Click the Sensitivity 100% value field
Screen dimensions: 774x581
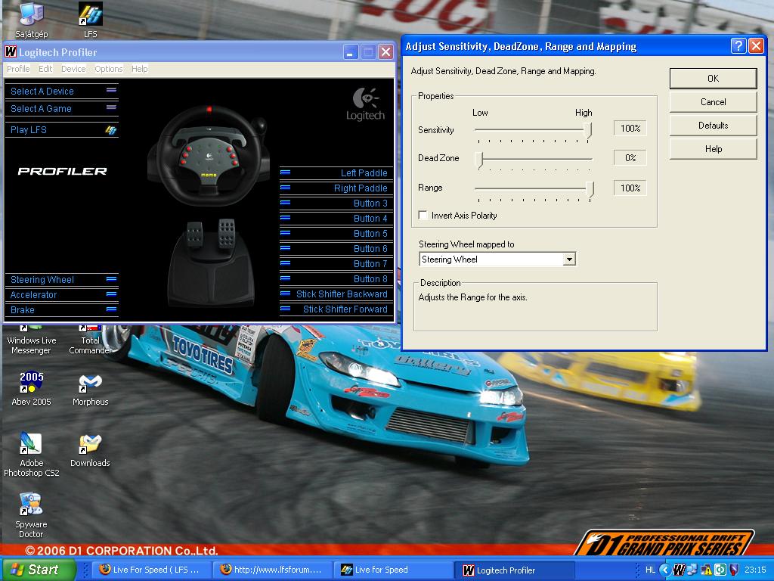pos(630,129)
